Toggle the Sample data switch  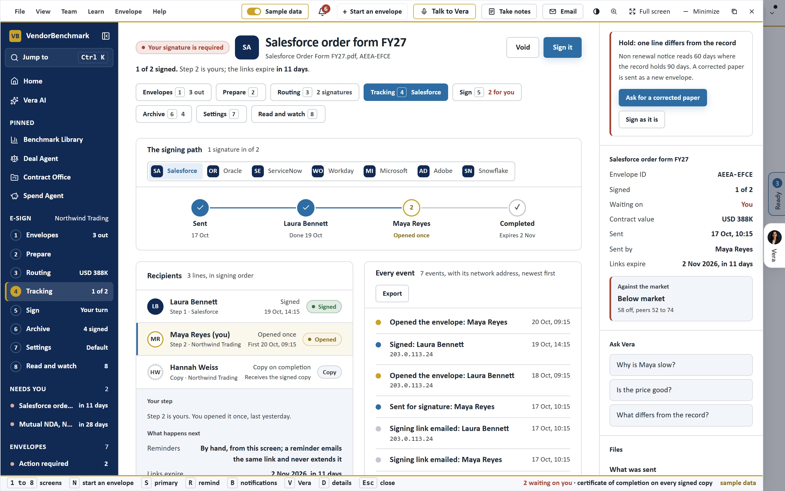click(254, 11)
